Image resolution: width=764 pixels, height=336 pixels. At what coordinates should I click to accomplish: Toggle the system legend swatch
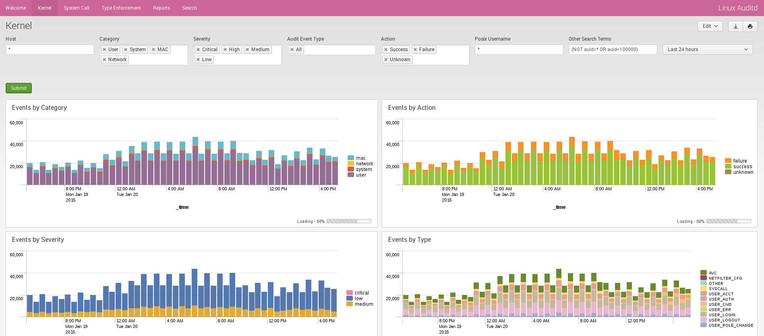(351, 169)
